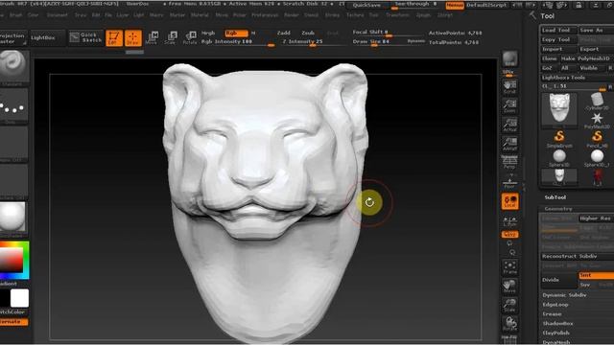The image size is (614, 345).
Task: Click the Export button
Action: (x=596, y=49)
